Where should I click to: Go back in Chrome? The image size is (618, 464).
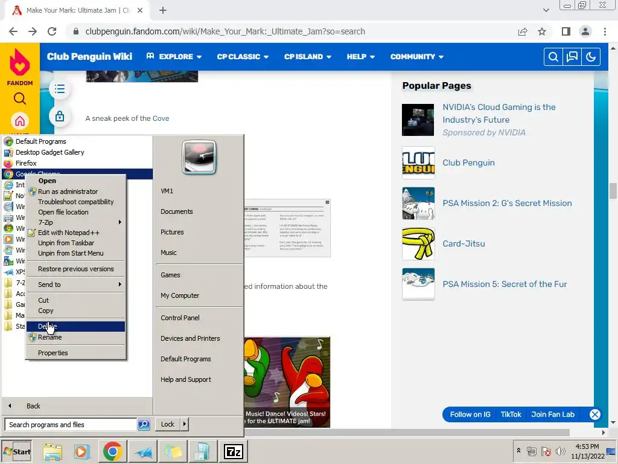click(x=13, y=31)
